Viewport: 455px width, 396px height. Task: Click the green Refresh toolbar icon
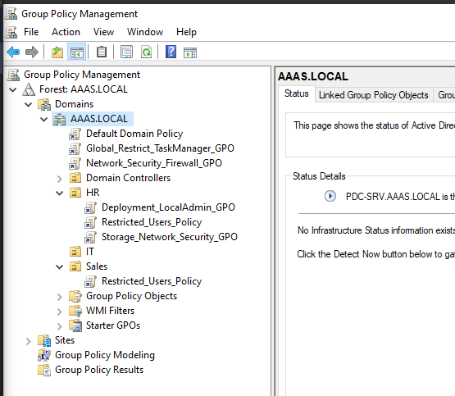click(x=146, y=52)
